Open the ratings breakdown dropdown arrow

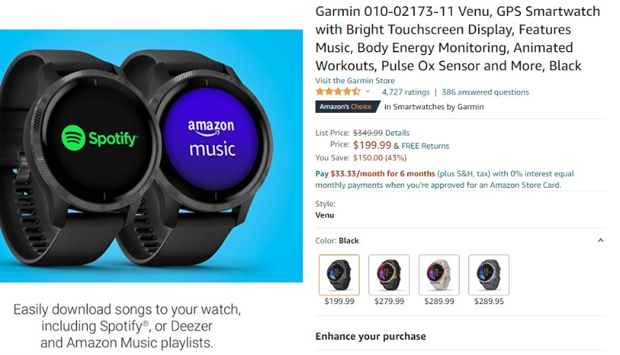[x=368, y=92]
